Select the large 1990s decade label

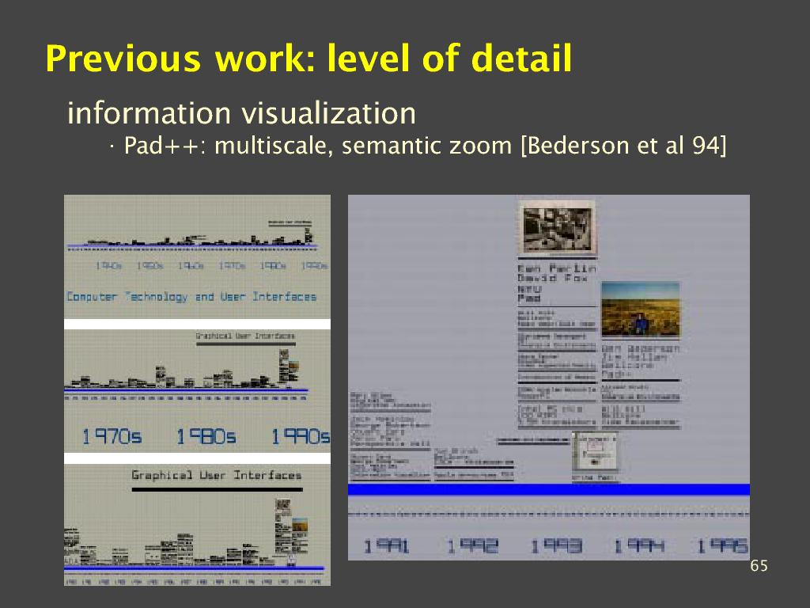click(x=300, y=436)
